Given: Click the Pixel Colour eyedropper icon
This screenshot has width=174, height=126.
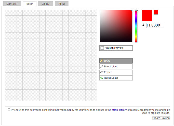Looking at the screenshot, I should click(x=102, y=67).
